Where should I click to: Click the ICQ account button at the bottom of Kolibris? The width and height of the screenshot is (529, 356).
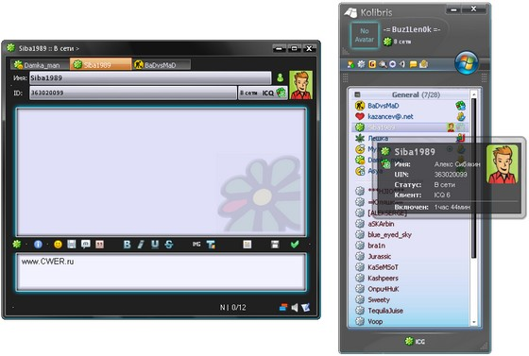415,341
